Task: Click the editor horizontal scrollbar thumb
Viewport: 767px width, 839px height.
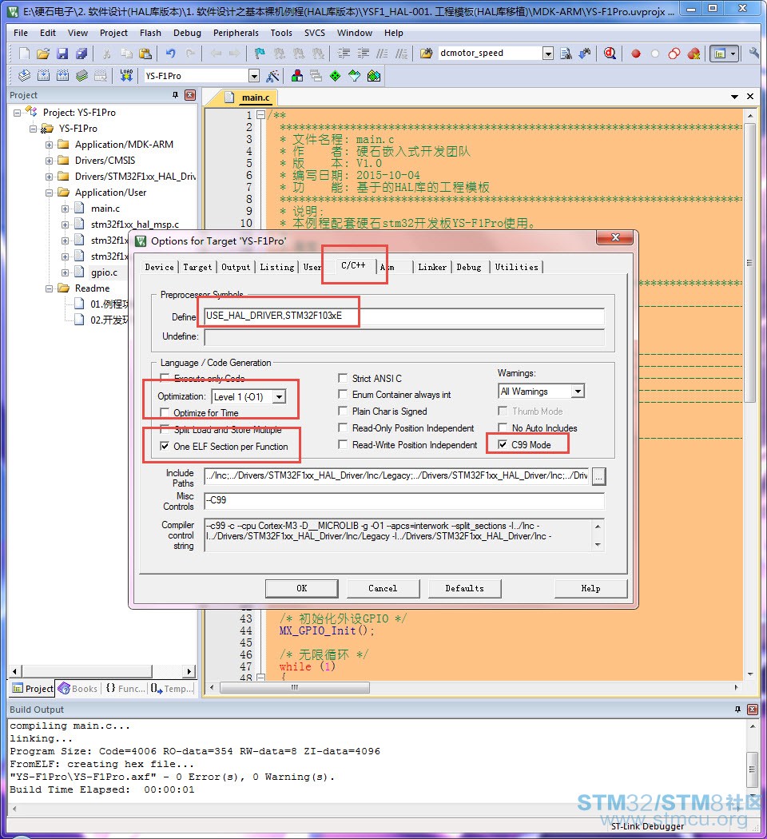Action: pos(295,687)
